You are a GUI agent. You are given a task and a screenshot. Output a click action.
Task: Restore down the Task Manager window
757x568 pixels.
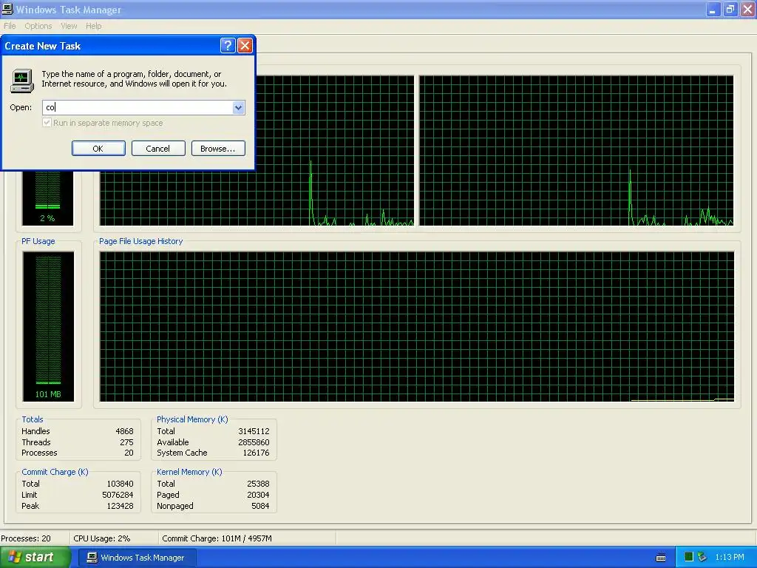pyautogui.click(x=730, y=9)
